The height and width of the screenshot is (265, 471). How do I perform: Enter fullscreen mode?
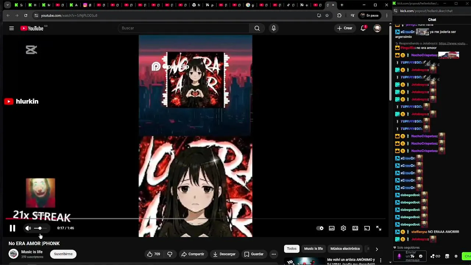tap(379, 228)
